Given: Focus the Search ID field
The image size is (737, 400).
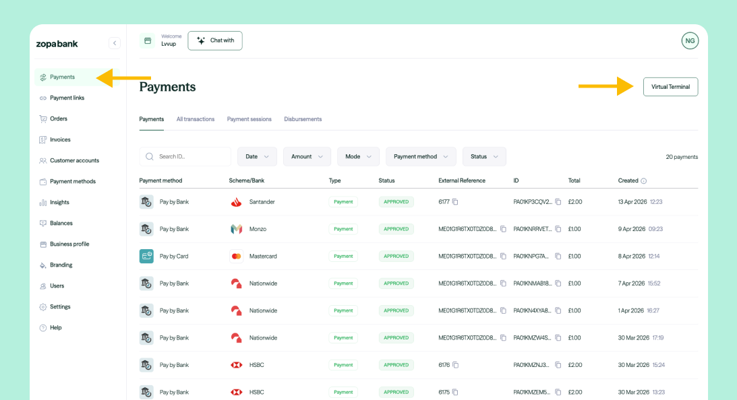Looking at the screenshot, I should pos(185,157).
